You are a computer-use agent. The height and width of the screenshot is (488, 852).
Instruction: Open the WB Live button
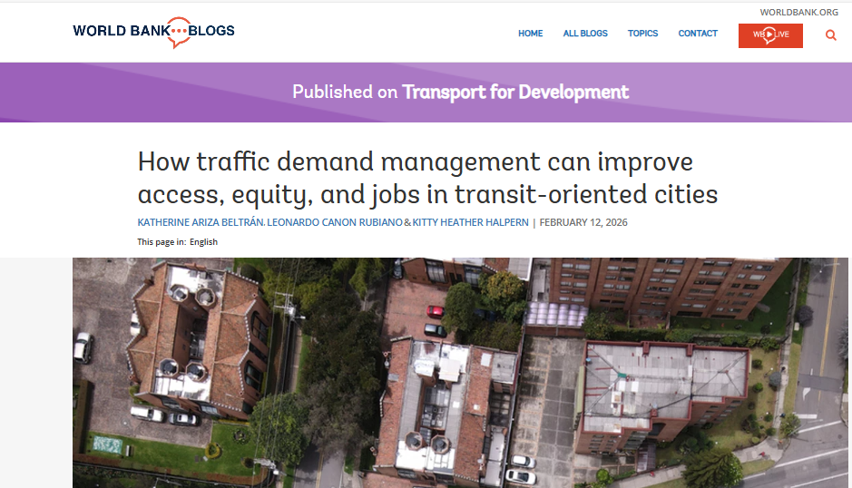770,36
